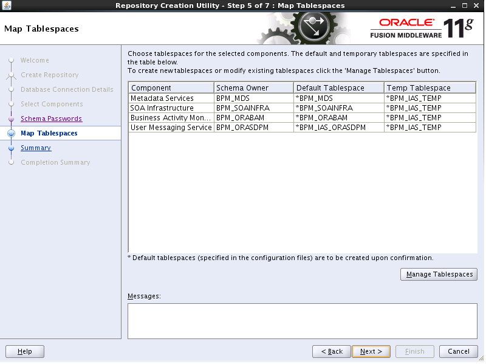Maximize the Repository Creation Utility window
Viewport: 486px width, 364px height.
coord(466,5)
